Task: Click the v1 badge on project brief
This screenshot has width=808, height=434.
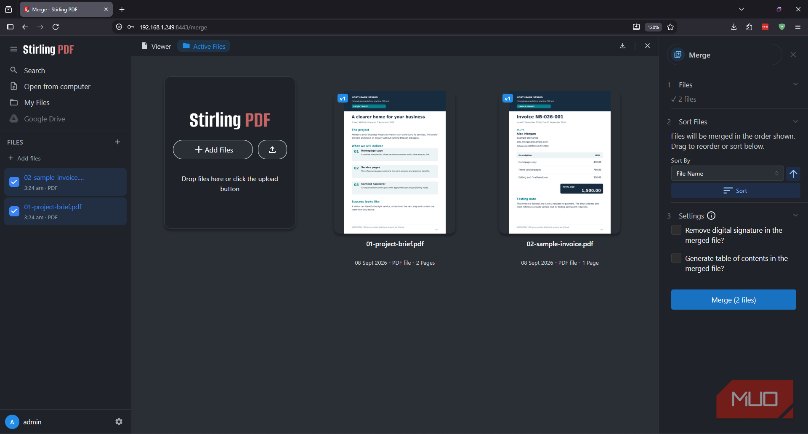Action: 343,98
